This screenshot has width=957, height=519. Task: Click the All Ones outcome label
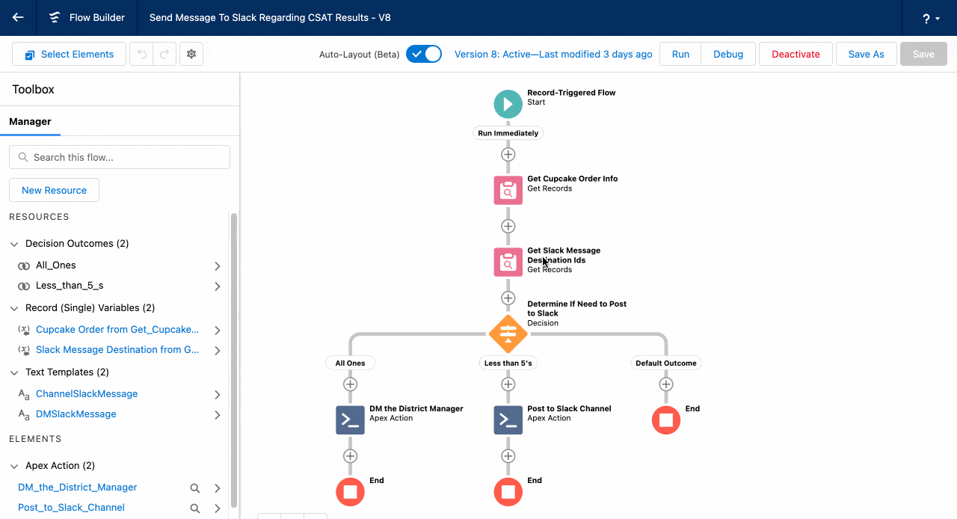[x=350, y=363]
